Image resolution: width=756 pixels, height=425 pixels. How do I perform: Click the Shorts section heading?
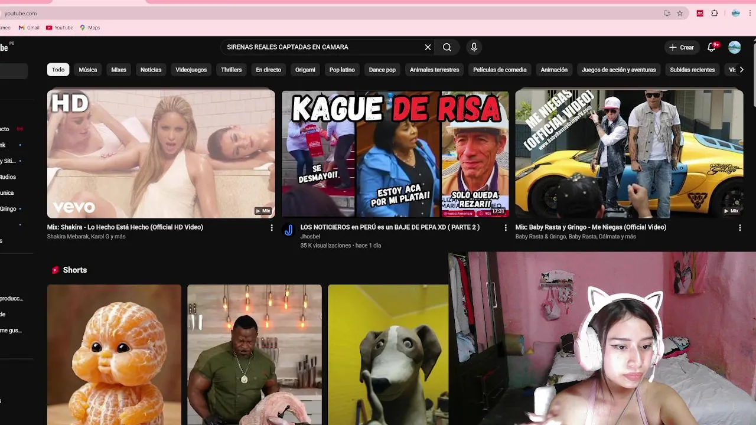(x=75, y=270)
